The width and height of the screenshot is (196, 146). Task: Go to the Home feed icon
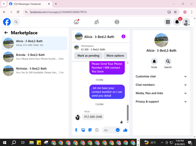click(x=76, y=22)
